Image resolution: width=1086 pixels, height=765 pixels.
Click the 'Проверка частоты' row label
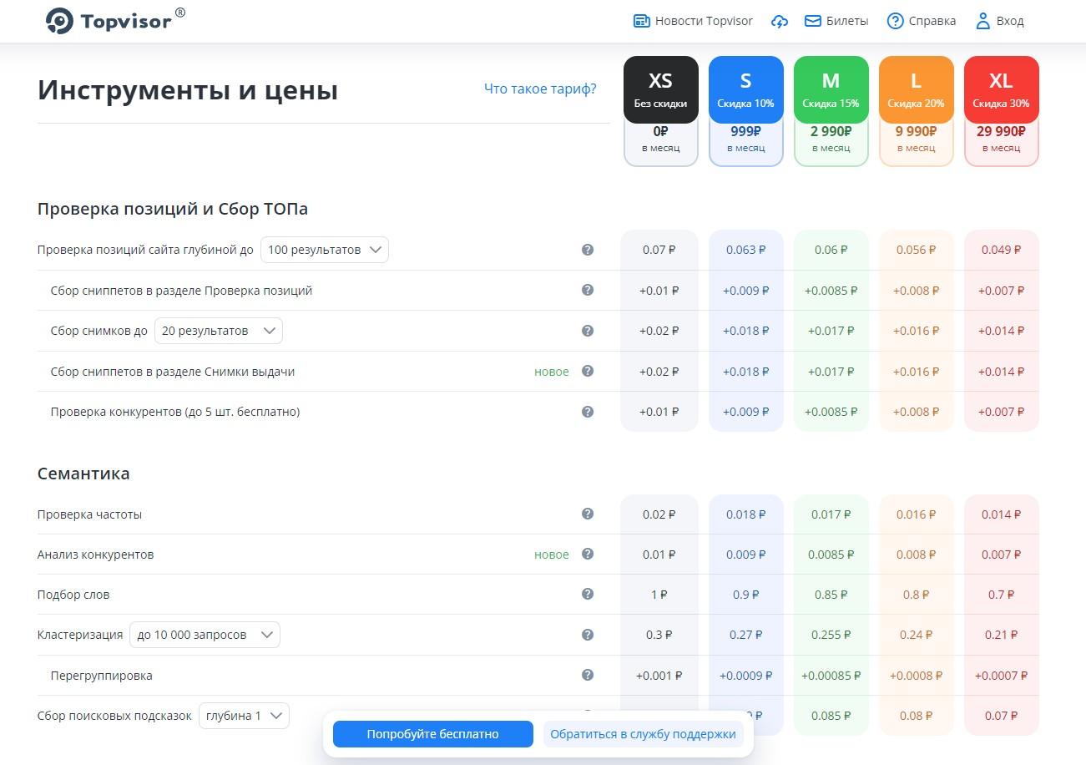coord(89,514)
